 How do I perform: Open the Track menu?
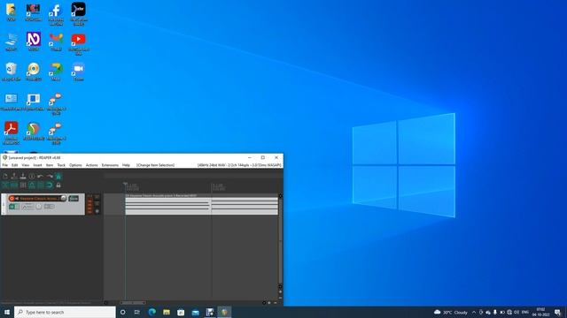[61, 165]
